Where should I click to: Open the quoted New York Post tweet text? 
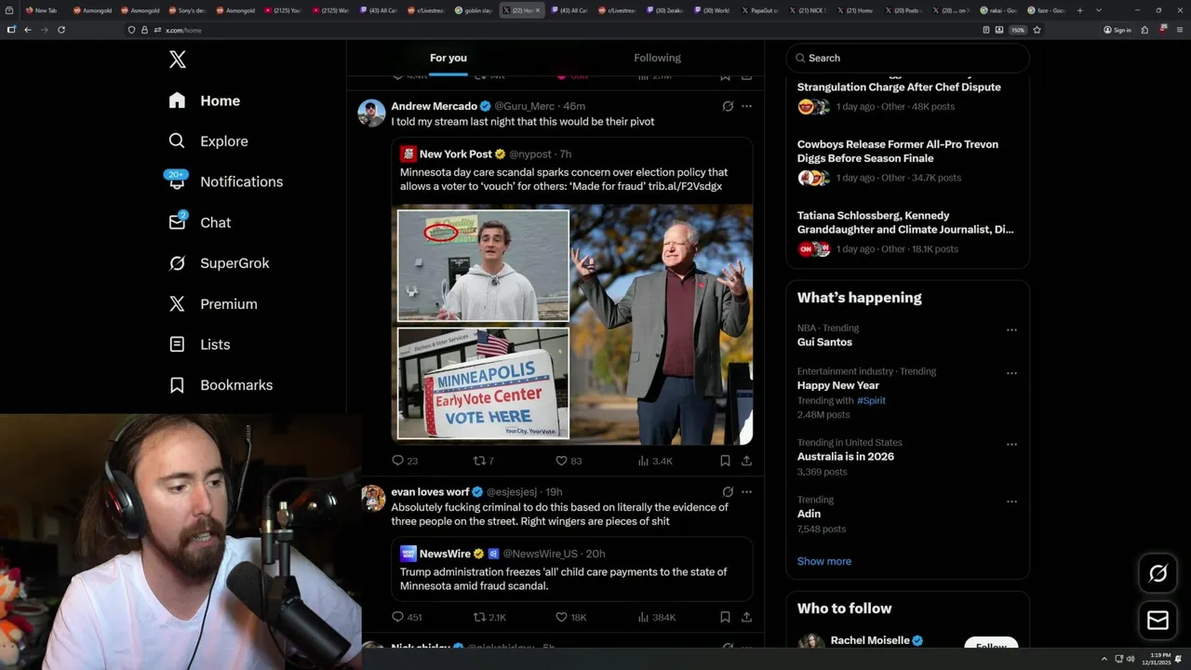564,180
